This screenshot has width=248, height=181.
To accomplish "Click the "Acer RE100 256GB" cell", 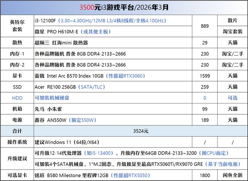I will (x=113, y=87).
